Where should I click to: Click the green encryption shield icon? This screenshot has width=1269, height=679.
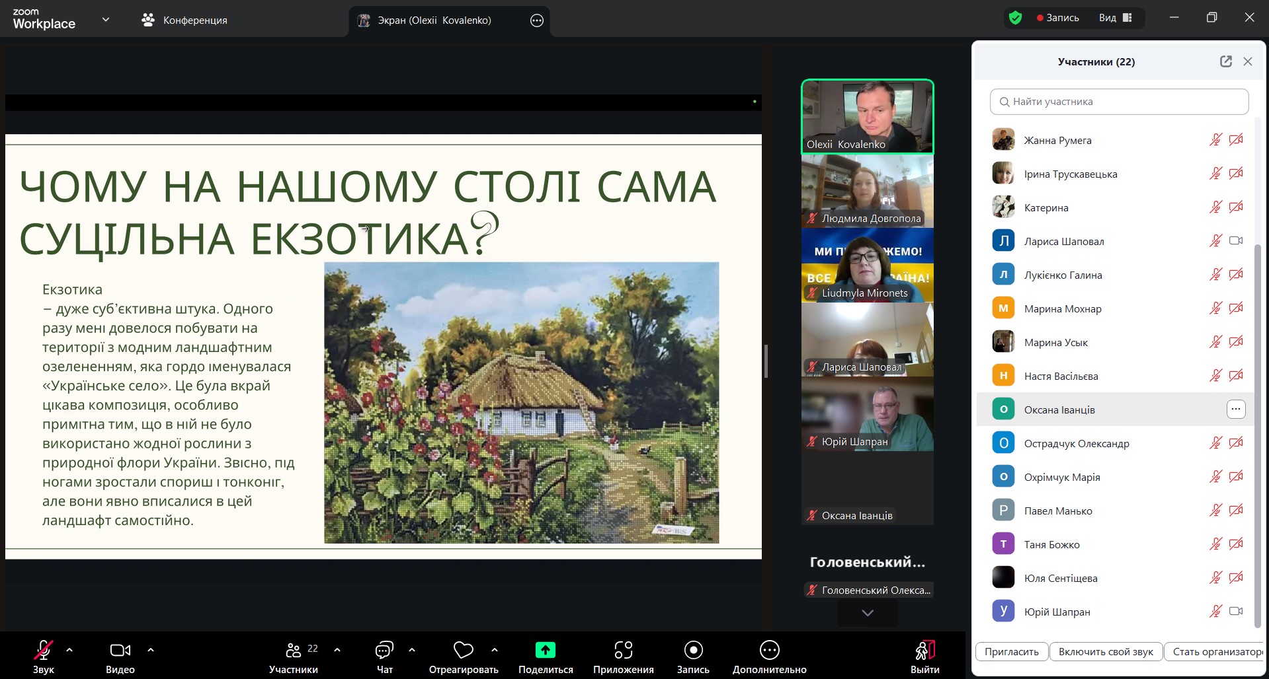tap(1015, 18)
